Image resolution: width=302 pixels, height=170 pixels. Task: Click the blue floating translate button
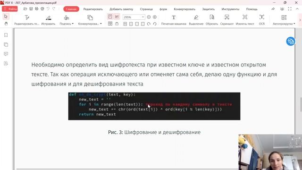click(x=291, y=41)
